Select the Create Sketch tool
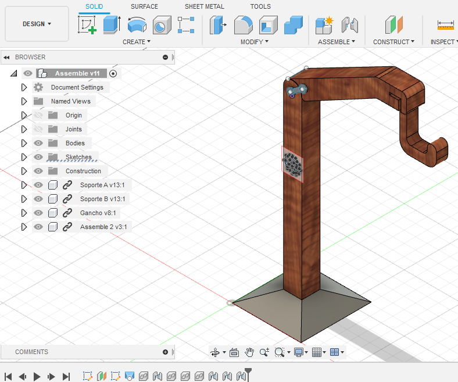The image size is (458, 382). [x=87, y=25]
